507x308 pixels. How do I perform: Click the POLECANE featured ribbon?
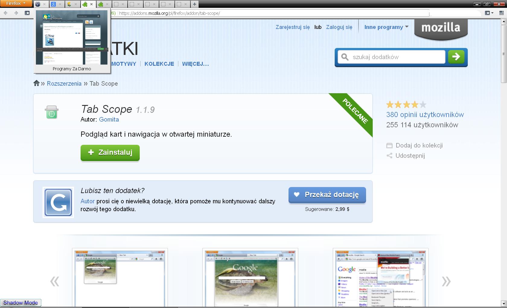tap(355, 111)
